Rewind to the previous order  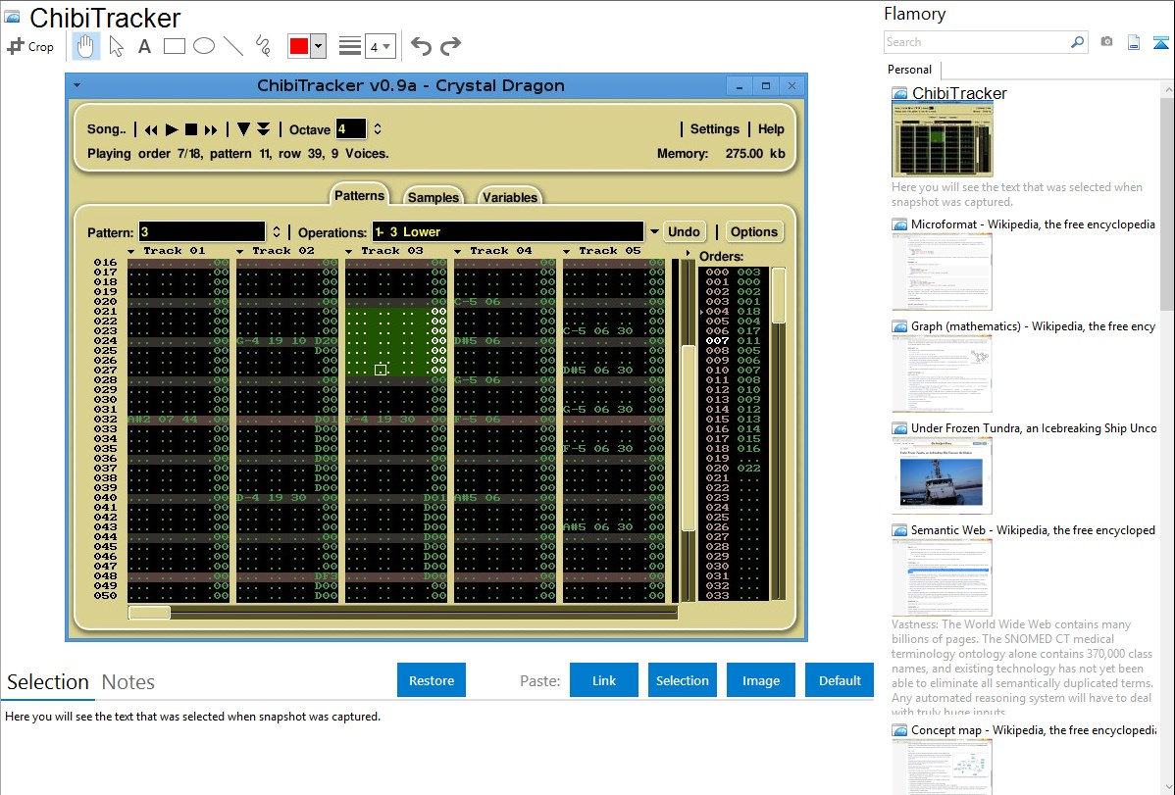(151, 129)
